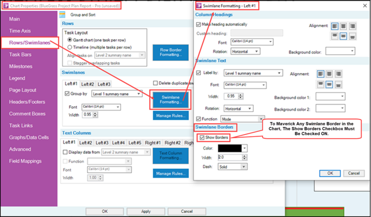Open Label by Level 1 summary name dropdown
Viewport: 371px width, 217px height.
(x=253, y=73)
